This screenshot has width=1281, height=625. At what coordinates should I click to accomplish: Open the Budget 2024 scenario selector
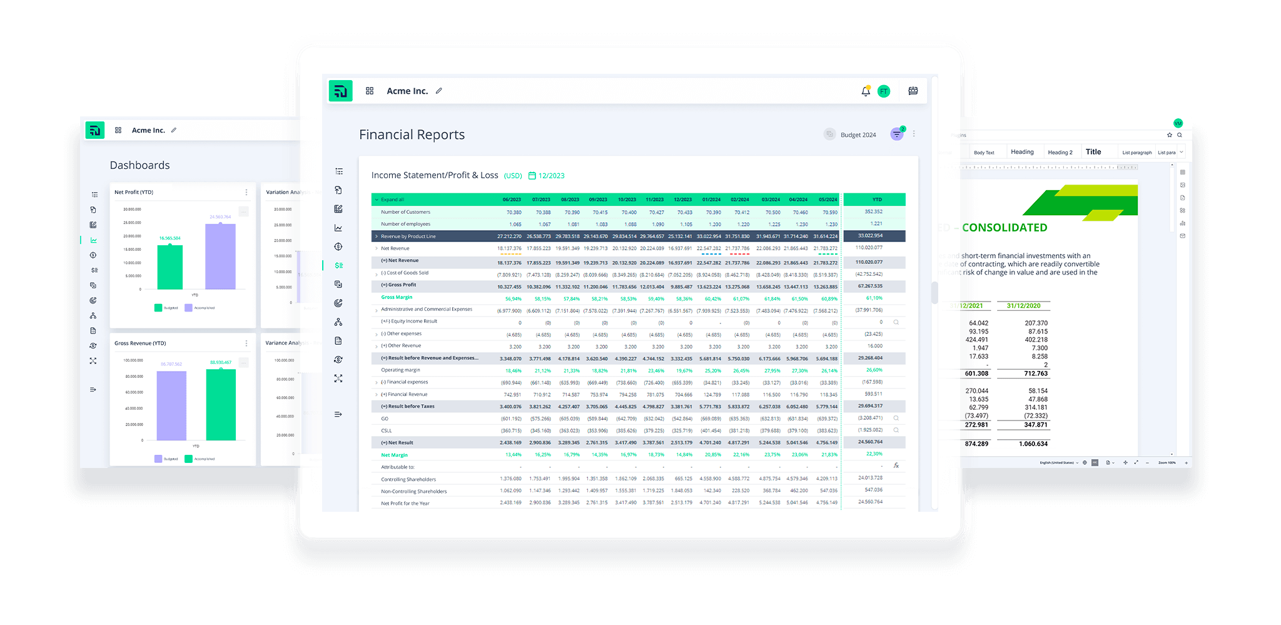pyautogui.click(x=857, y=135)
